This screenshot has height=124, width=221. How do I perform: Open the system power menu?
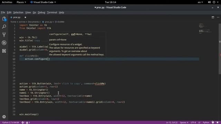214,2
